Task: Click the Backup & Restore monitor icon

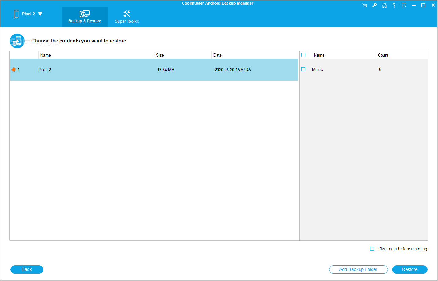Action: 85,14
